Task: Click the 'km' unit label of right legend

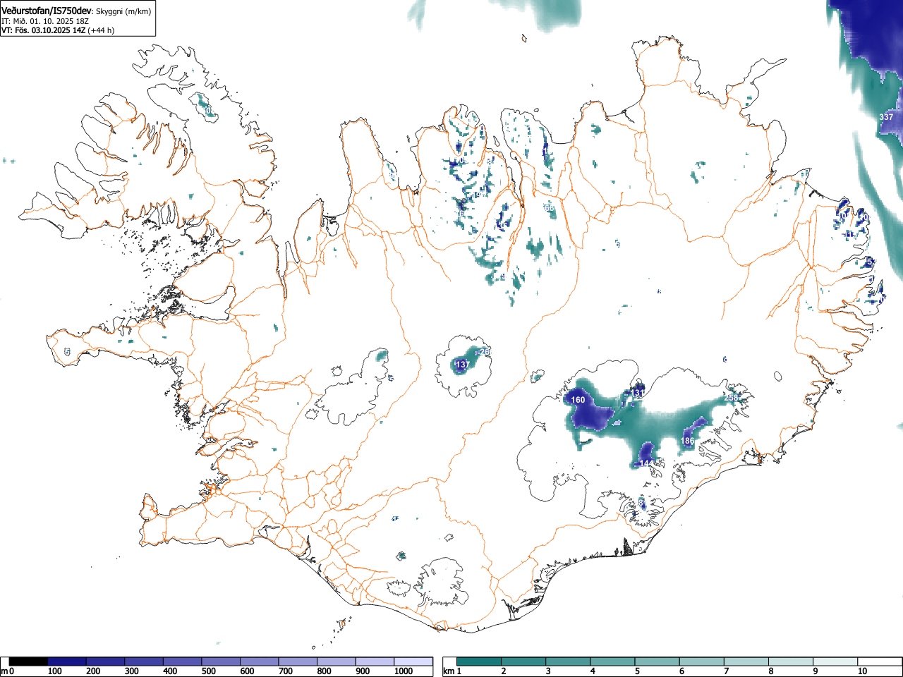Action: 449,671
